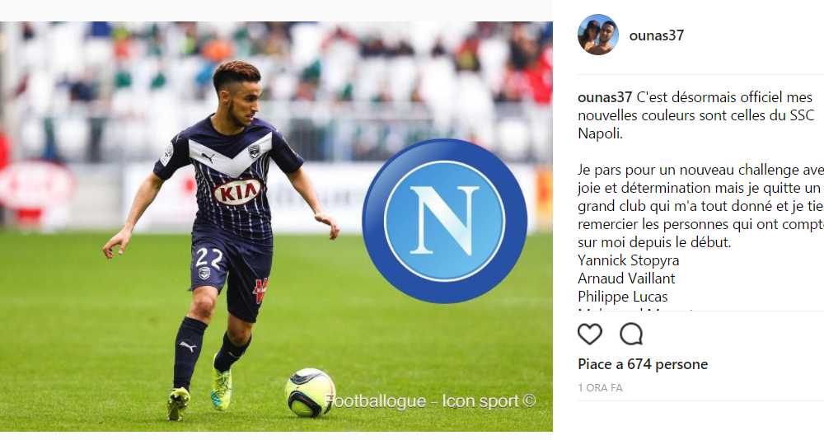Click the number 22 on shorts
Screen dimensions: 824x440
pos(208,258)
